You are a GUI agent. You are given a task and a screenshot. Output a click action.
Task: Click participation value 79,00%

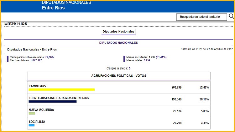pos(50,57)
